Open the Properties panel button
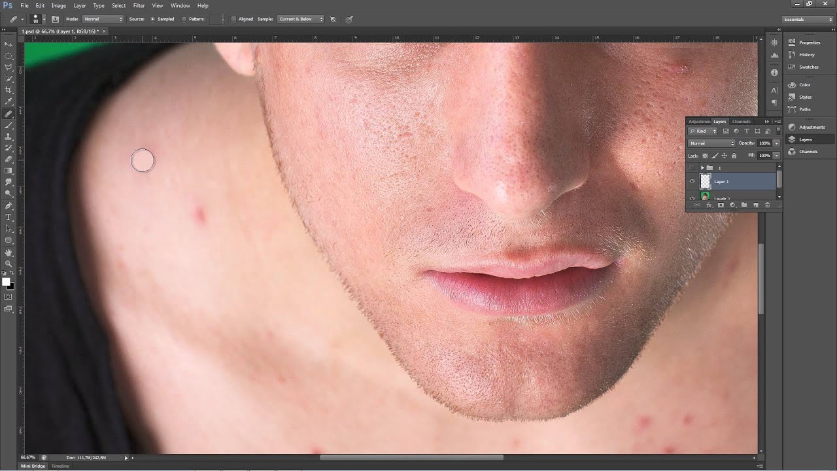The width and height of the screenshot is (837, 471). coord(810,43)
